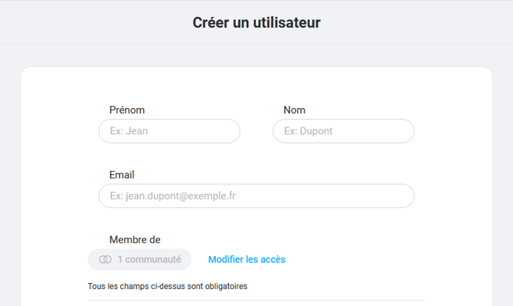Image resolution: width=513 pixels, height=306 pixels.
Task: Click the linked circles community icon
Action: [106, 259]
